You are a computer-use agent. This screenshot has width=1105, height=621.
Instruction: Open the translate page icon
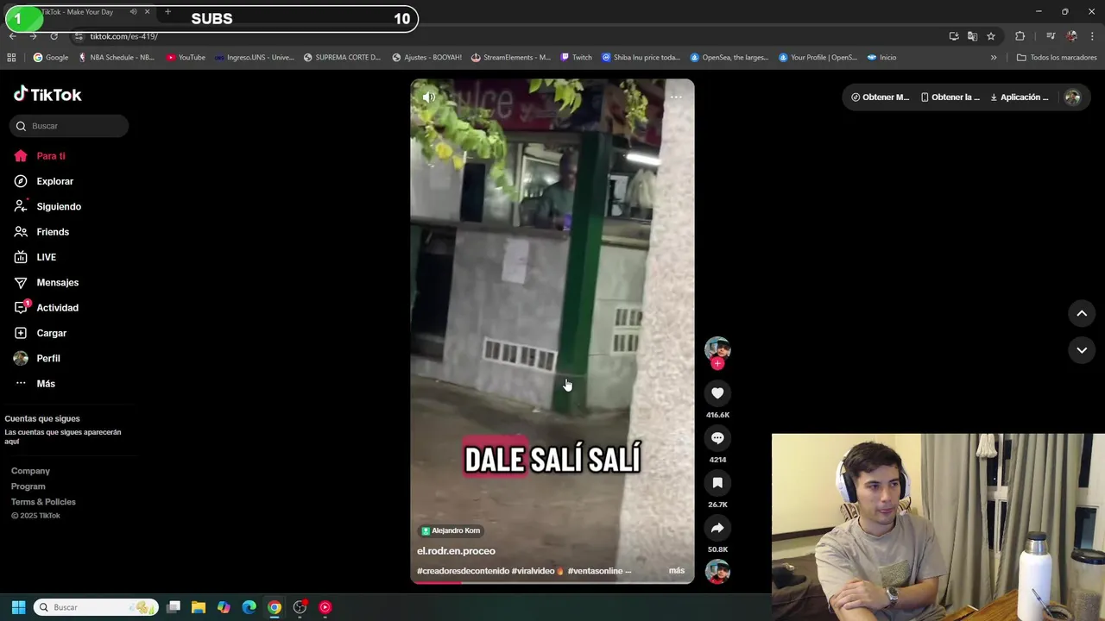pyautogui.click(x=972, y=36)
